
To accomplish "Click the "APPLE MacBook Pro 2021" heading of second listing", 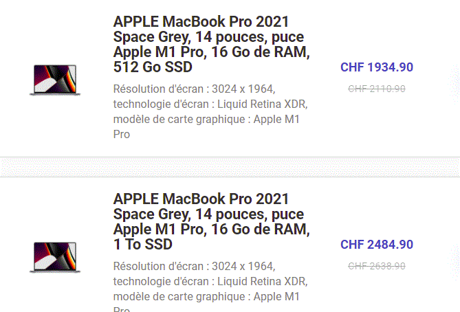I will (201, 199).
